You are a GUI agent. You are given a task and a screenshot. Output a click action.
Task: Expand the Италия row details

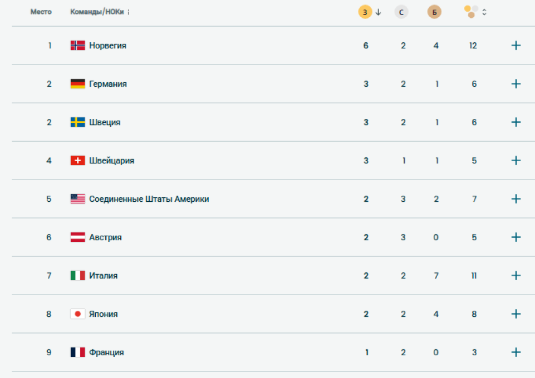[516, 275]
